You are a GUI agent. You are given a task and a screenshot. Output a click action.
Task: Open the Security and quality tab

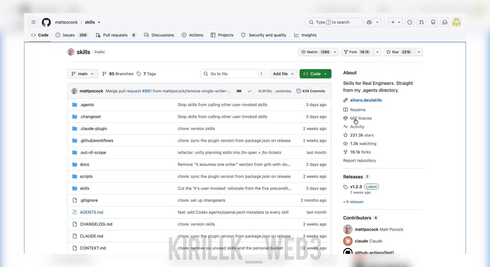point(264,35)
